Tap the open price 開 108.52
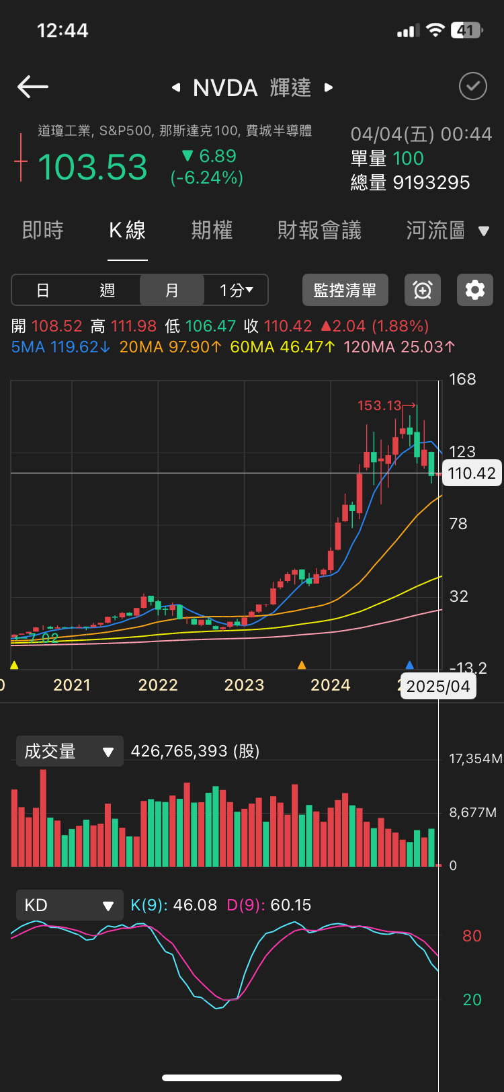Screen dimensions: 504x1092 (x=46, y=326)
